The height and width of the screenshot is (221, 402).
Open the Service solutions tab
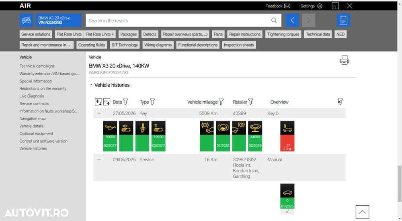click(36, 34)
